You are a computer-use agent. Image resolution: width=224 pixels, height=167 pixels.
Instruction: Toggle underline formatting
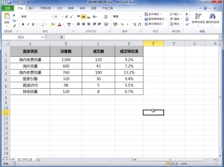click(33, 24)
